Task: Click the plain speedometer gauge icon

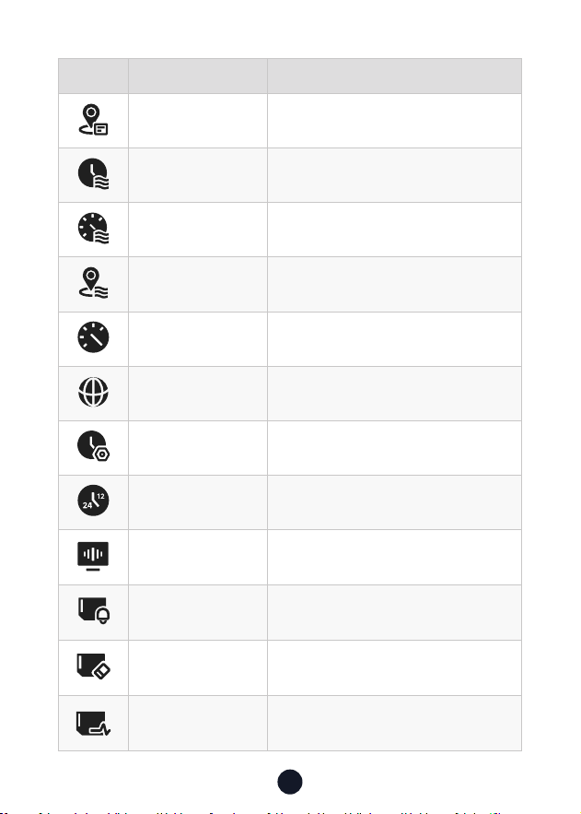Action: click(x=93, y=337)
